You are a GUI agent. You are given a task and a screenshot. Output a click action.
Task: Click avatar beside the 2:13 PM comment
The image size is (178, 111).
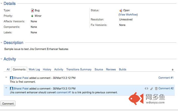[x=11, y=89]
